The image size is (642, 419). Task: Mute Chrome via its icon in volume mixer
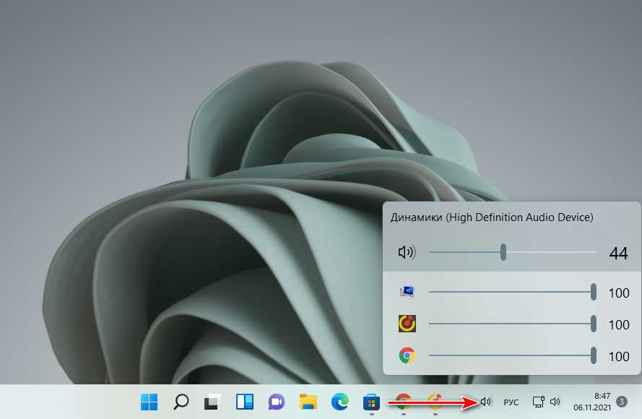click(x=407, y=355)
